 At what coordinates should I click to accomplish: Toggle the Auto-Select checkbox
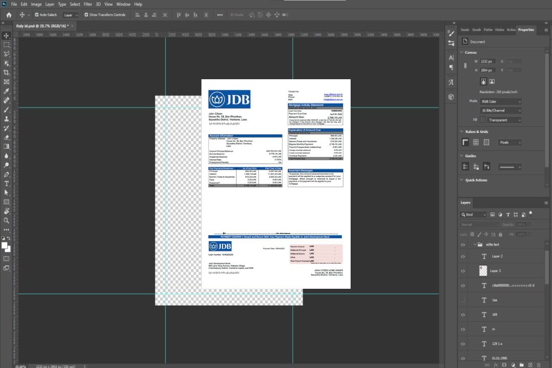tap(36, 15)
